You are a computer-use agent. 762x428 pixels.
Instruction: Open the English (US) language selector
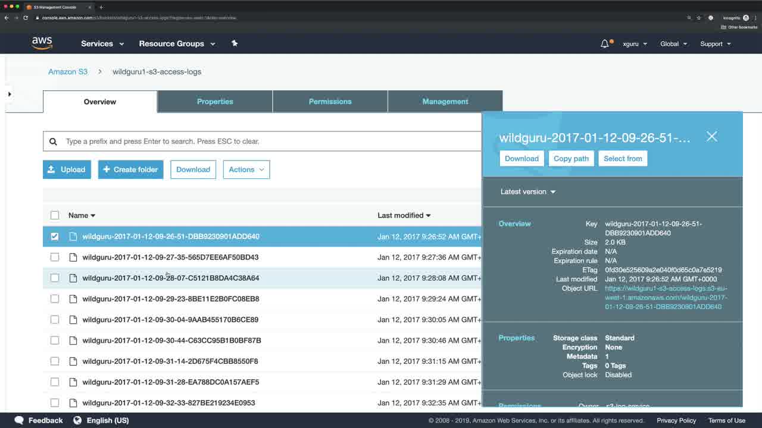[108, 420]
